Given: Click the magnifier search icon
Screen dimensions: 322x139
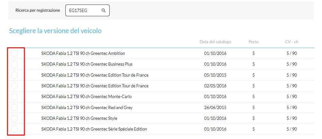Looking at the screenshot, I should [x=103, y=10].
